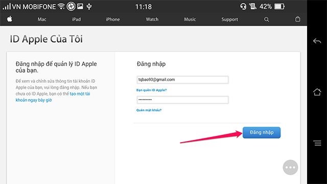Tap the signal strength bars icon

pos(7,7)
